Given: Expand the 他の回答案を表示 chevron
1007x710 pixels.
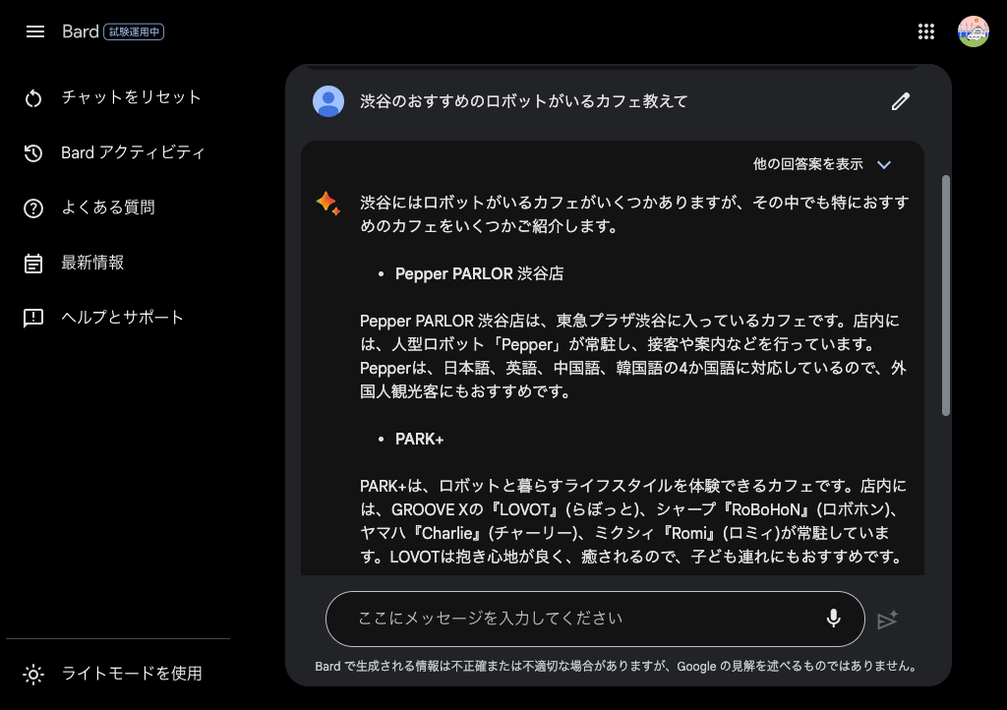Looking at the screenshot, I should [883, 164].
